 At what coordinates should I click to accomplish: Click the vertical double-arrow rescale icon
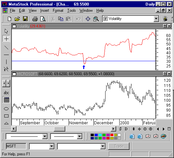(x=134, y=129)
